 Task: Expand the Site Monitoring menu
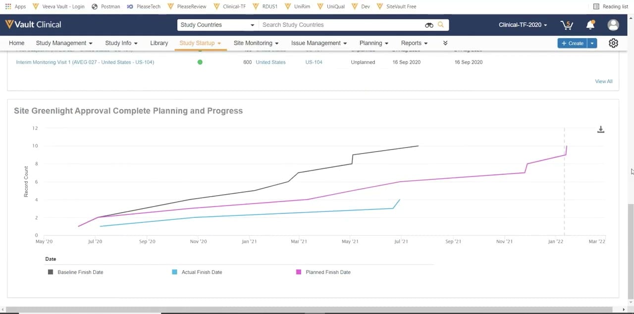(256, 43)
